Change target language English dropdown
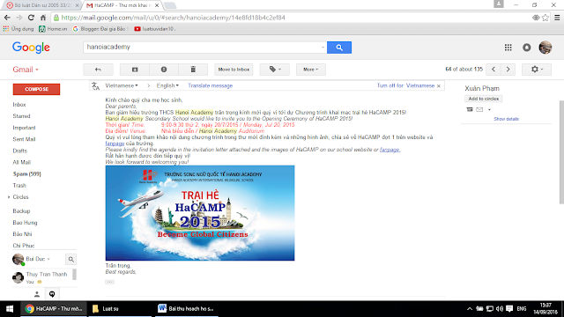The height and width of the screenshot is (317, 564). pyautogui.click(x=167, y=86)
